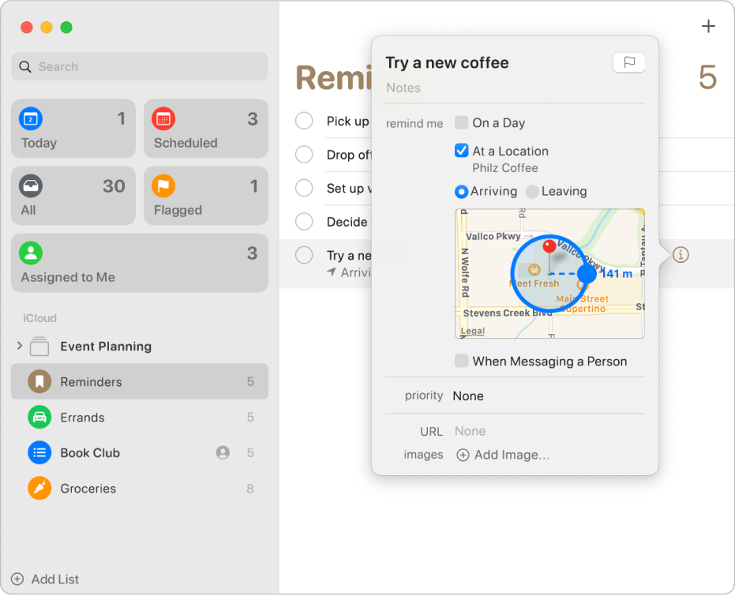This screenshot has width=735, height=596.
Task: Click the iCloud section header
Action: click(39, 318)
